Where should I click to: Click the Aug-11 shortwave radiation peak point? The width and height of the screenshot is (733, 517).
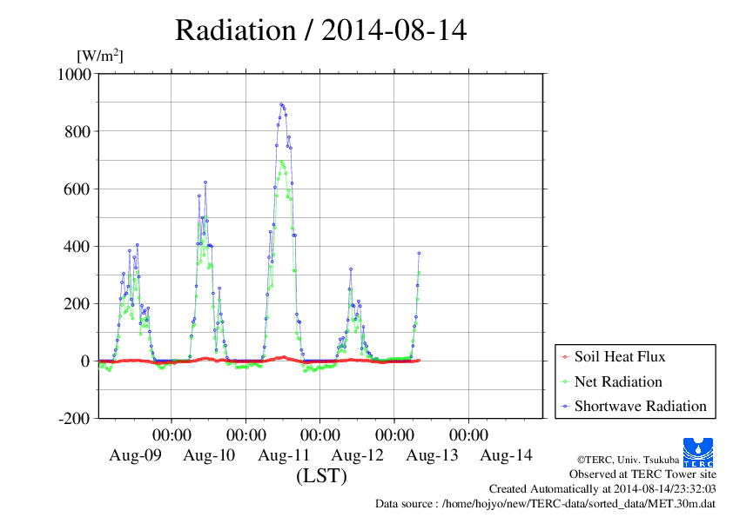281,104
